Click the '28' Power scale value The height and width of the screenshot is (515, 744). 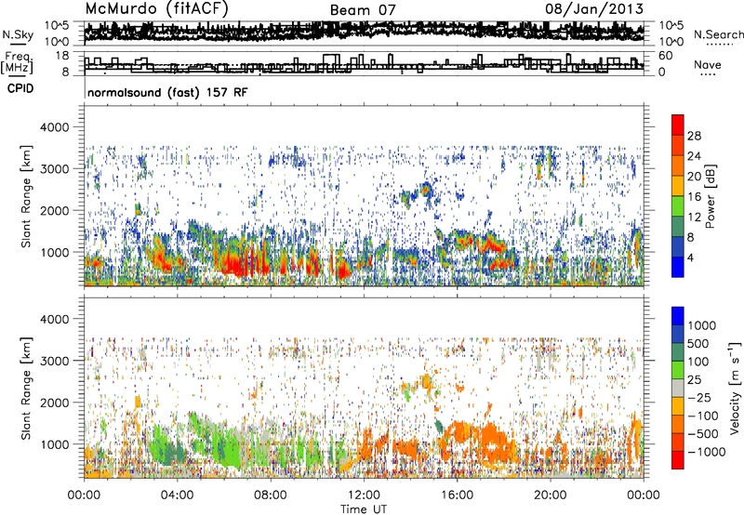[694, 136]
